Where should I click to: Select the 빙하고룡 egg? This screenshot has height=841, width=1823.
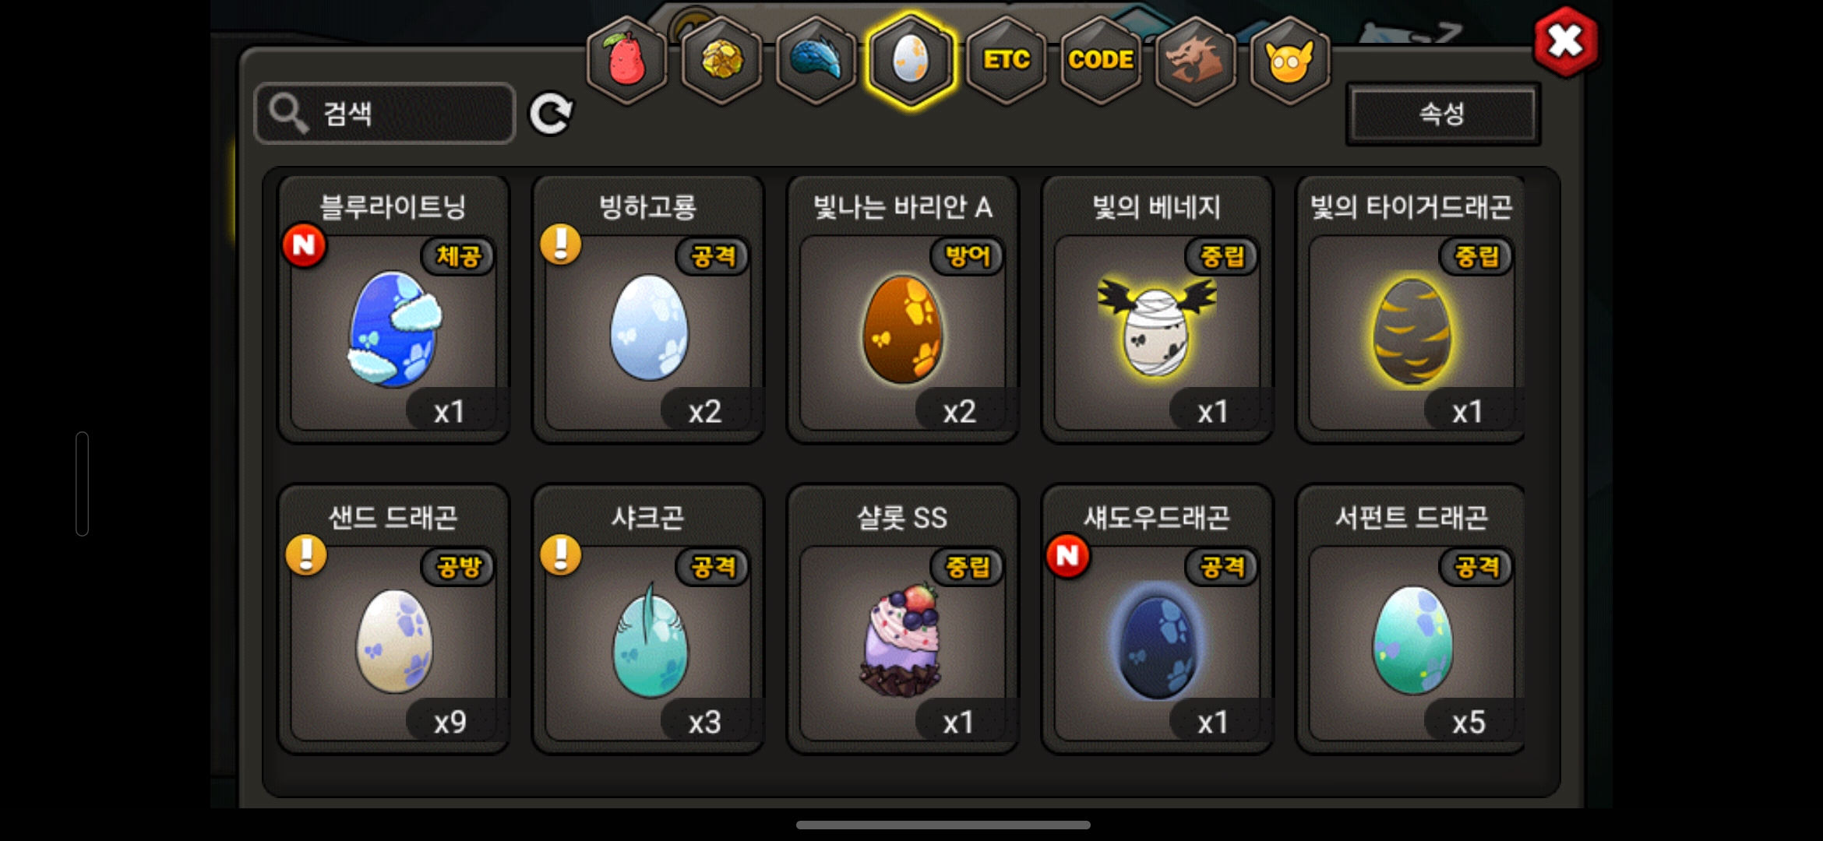(x=648, y=310)
